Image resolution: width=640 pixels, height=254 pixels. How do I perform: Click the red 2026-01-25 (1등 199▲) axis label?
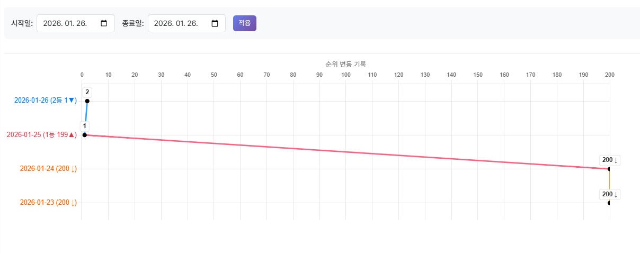pos(42,134)
